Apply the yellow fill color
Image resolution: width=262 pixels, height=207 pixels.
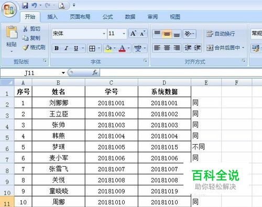tap(108, 48)
